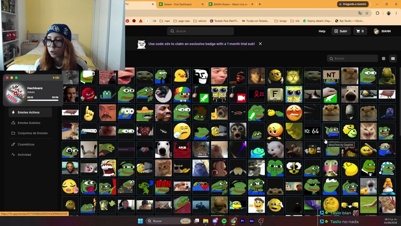
Task: Select the NT emote
Action: pyautogui.click(x=331, y=76)
